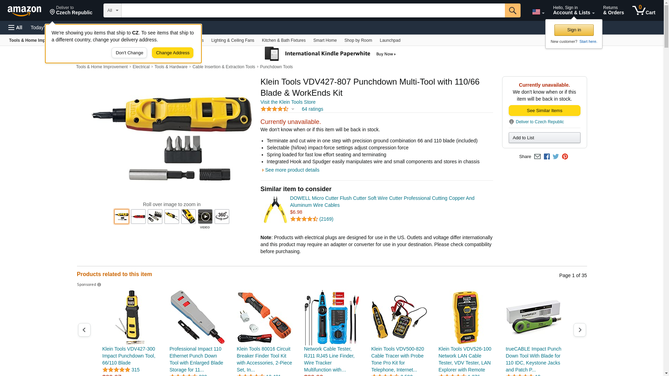The image size is (669, 376).
Task: Click See Similar Items button
Action: [544, 111]
